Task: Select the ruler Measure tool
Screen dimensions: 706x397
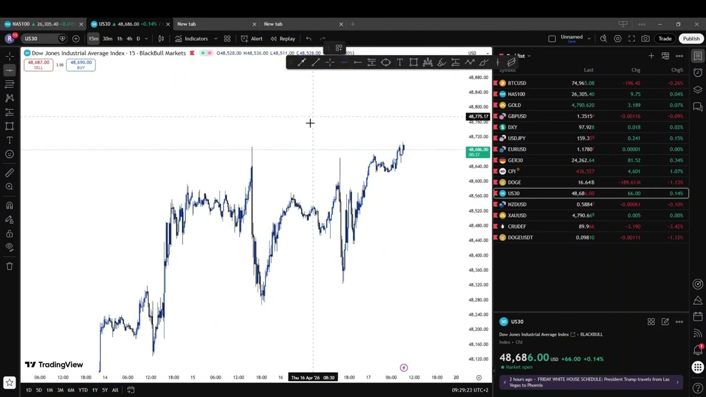Action: (9, 173)
